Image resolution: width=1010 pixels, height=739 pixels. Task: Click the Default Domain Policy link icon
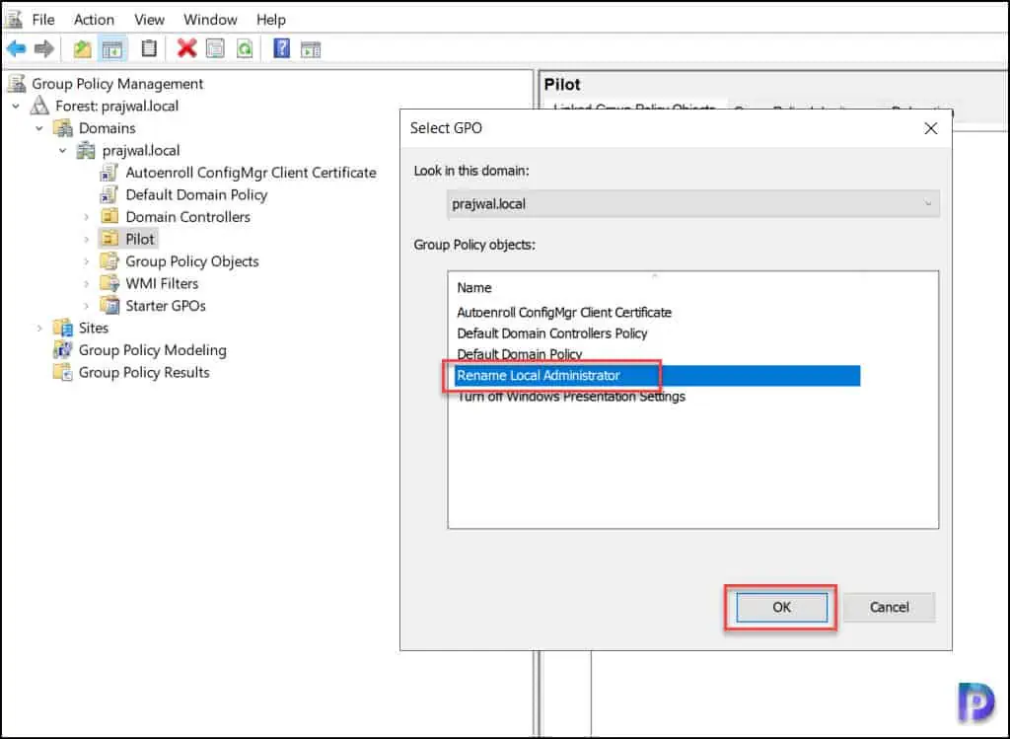(x=109, y=194)
